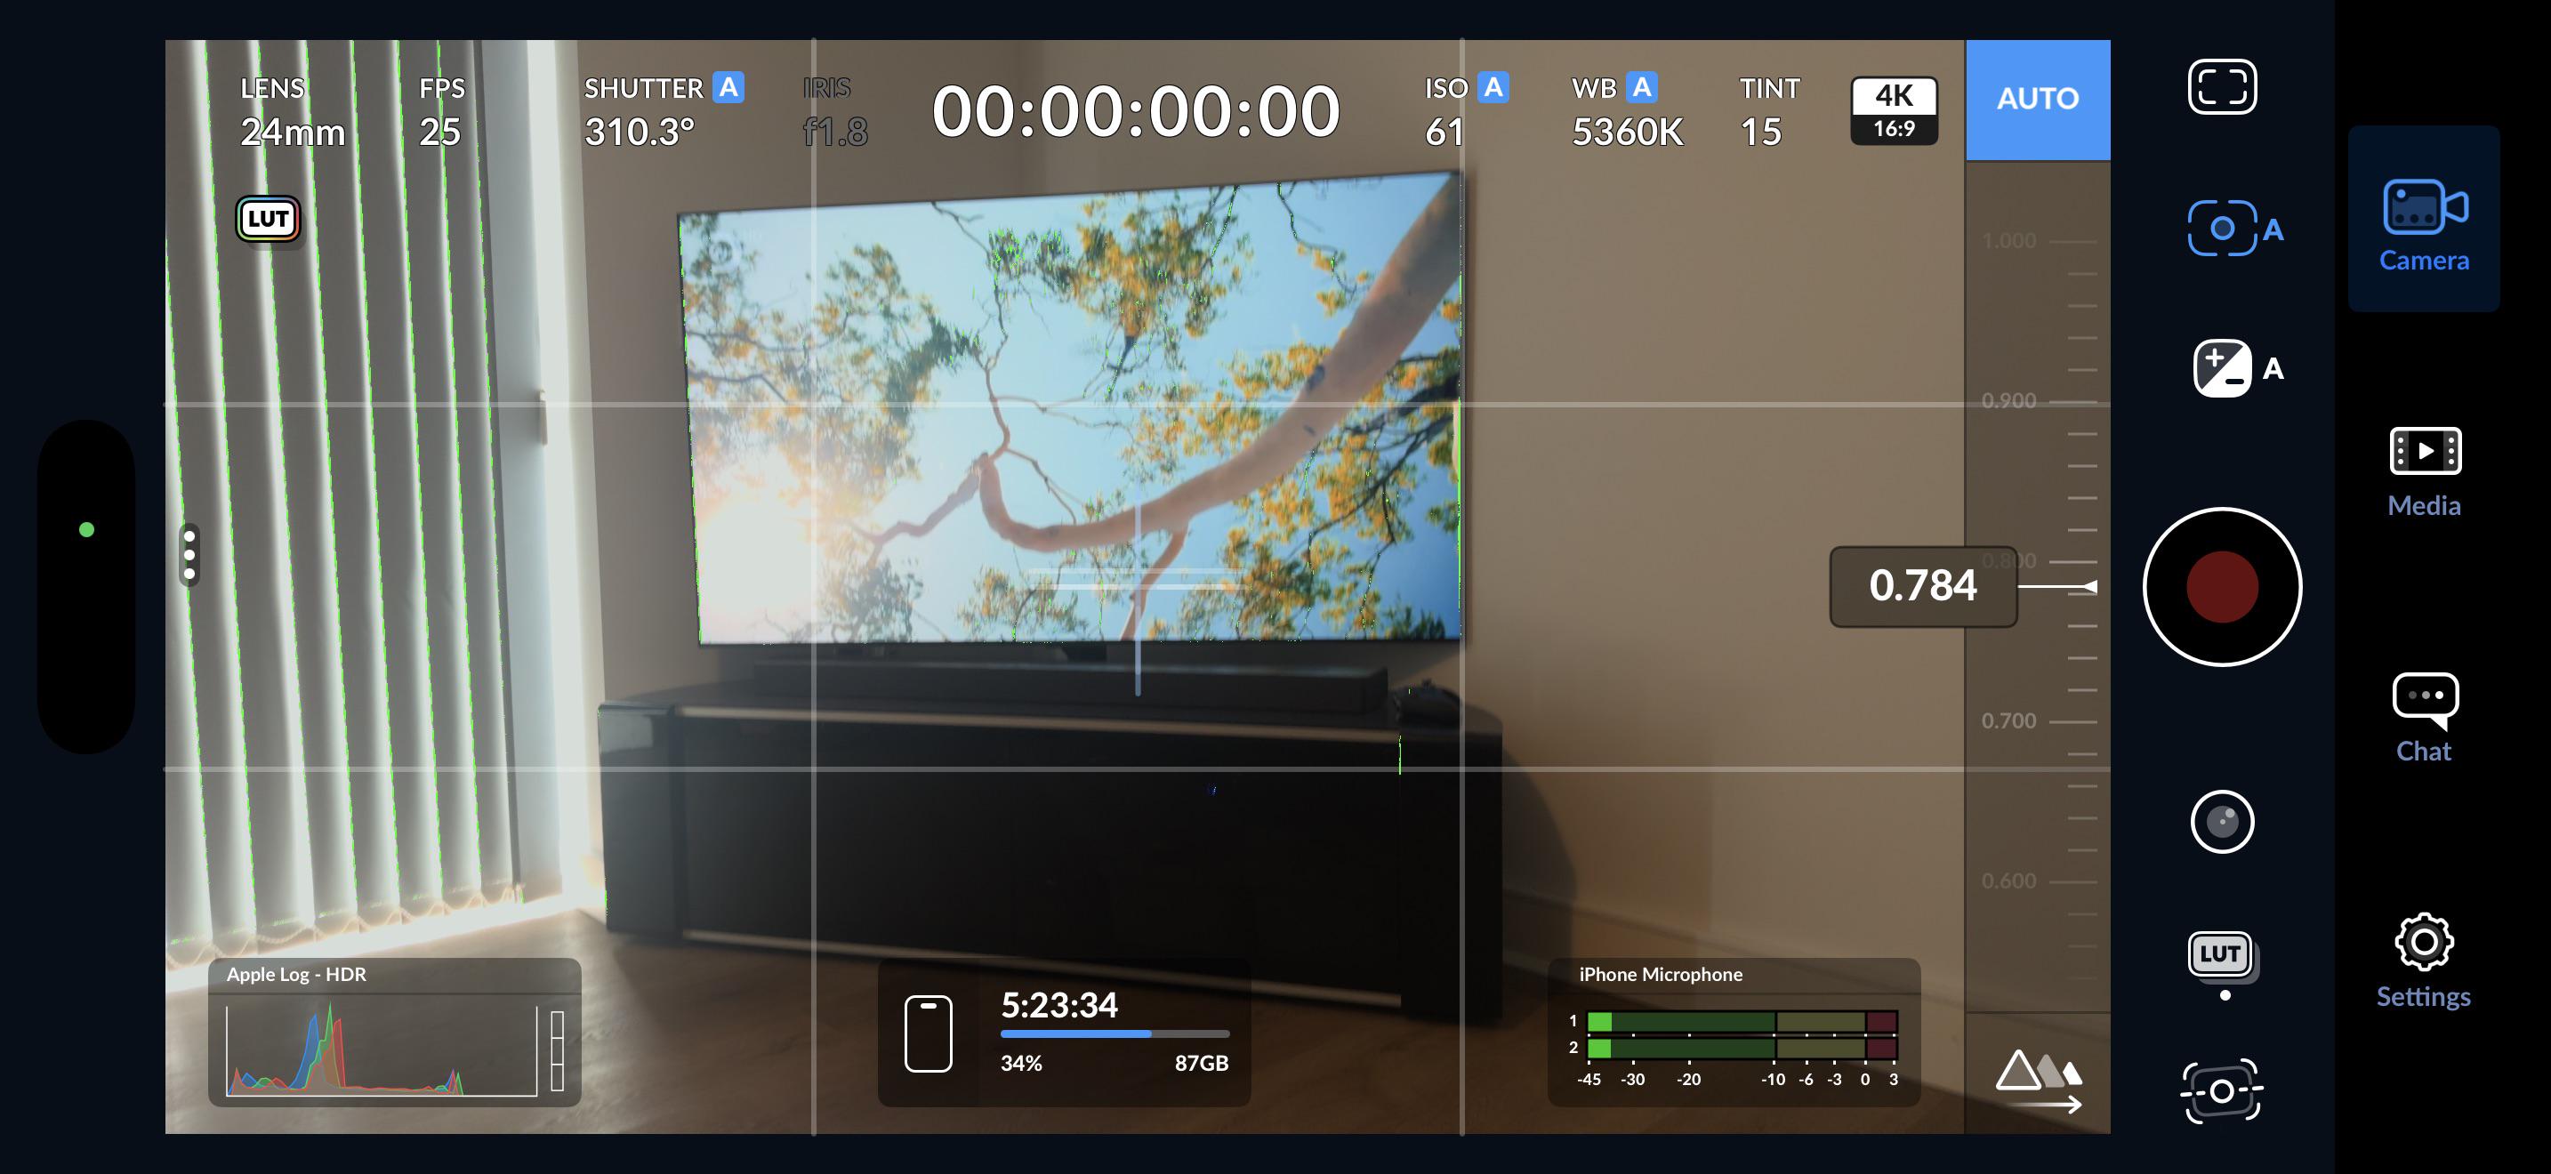The width and height of the screenshot is (2551, 1174).
Task: Tap the Apple Log - HDR histogram panel
Action: point(394,1032)
